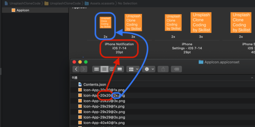Go back in Finder window
This screenshot has height=127, width=255.
point(76,69)
